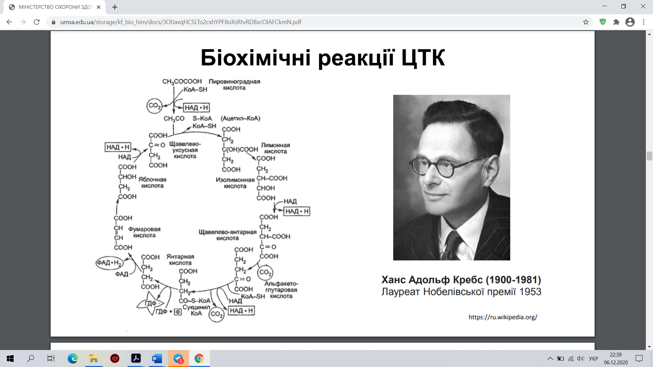The height and width of the screenshot is (367, 653).
Task: Open File Explorer from taskbar
Action: pos(94,359)
